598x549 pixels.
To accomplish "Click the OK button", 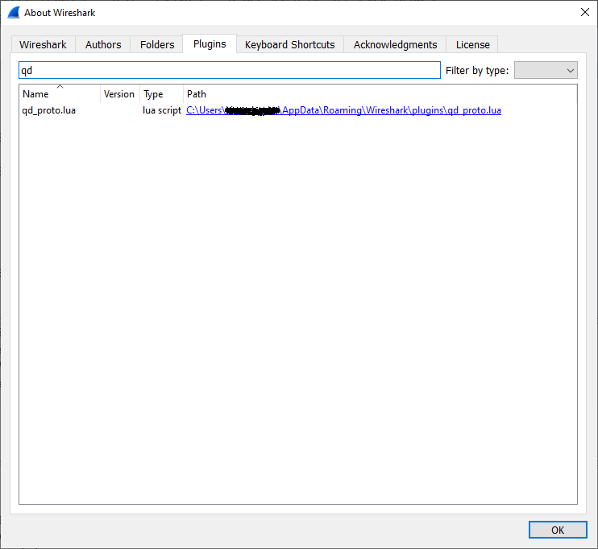I will (558, 530).
